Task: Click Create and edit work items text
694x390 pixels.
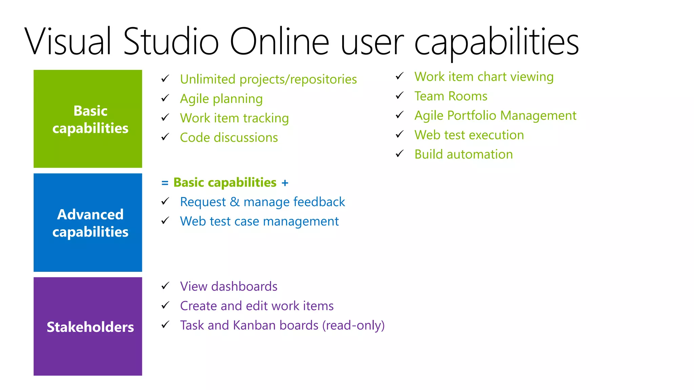Action: coord(257,306)
